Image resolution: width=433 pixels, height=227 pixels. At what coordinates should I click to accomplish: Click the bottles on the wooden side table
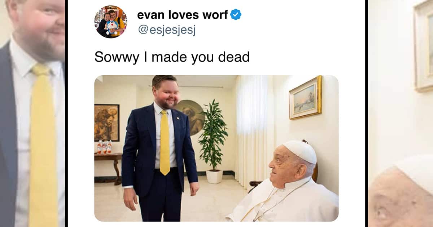pyautogui.click(x=104, y=147)
